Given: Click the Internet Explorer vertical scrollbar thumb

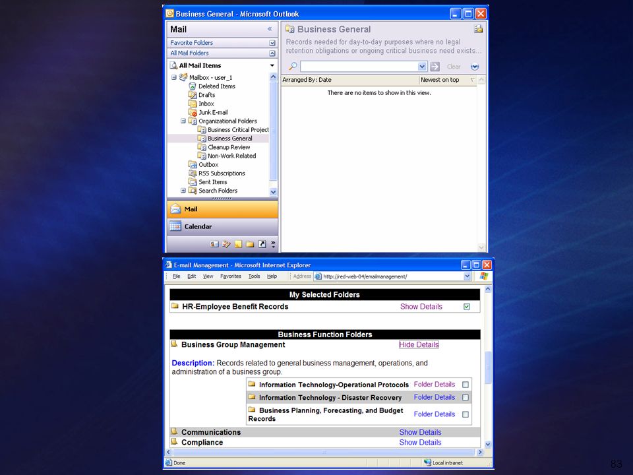Looking at the screenshot, I should pos(488,367).
